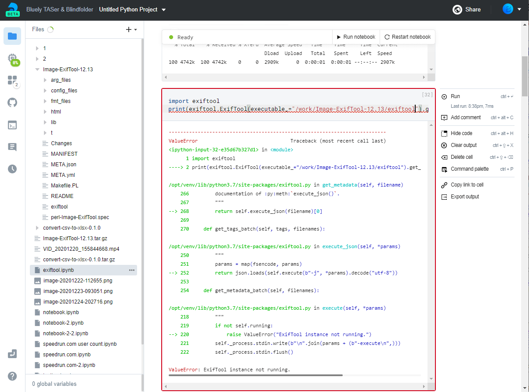Screen dimensions: 529x392
Task: Open the three-dot menu of exiftool.ipynb
Action: tap(132, 270)
